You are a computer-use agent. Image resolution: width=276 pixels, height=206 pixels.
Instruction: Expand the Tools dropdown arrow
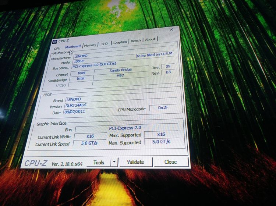114,162
